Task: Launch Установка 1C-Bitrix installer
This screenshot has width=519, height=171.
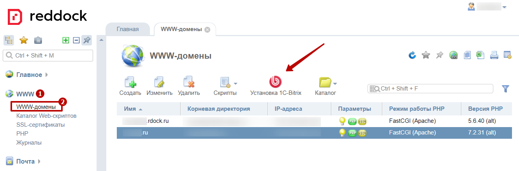Action: pos(275,82)
